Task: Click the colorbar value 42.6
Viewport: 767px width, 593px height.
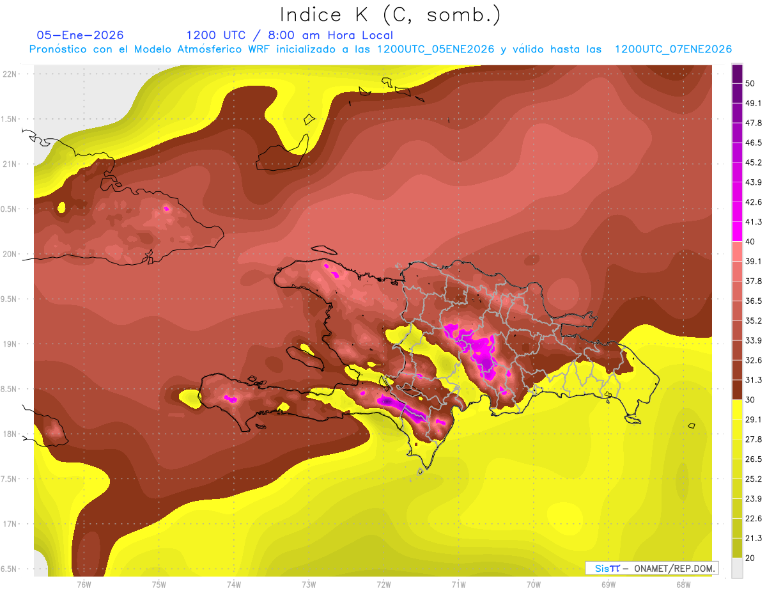Action: pos(754,202)
